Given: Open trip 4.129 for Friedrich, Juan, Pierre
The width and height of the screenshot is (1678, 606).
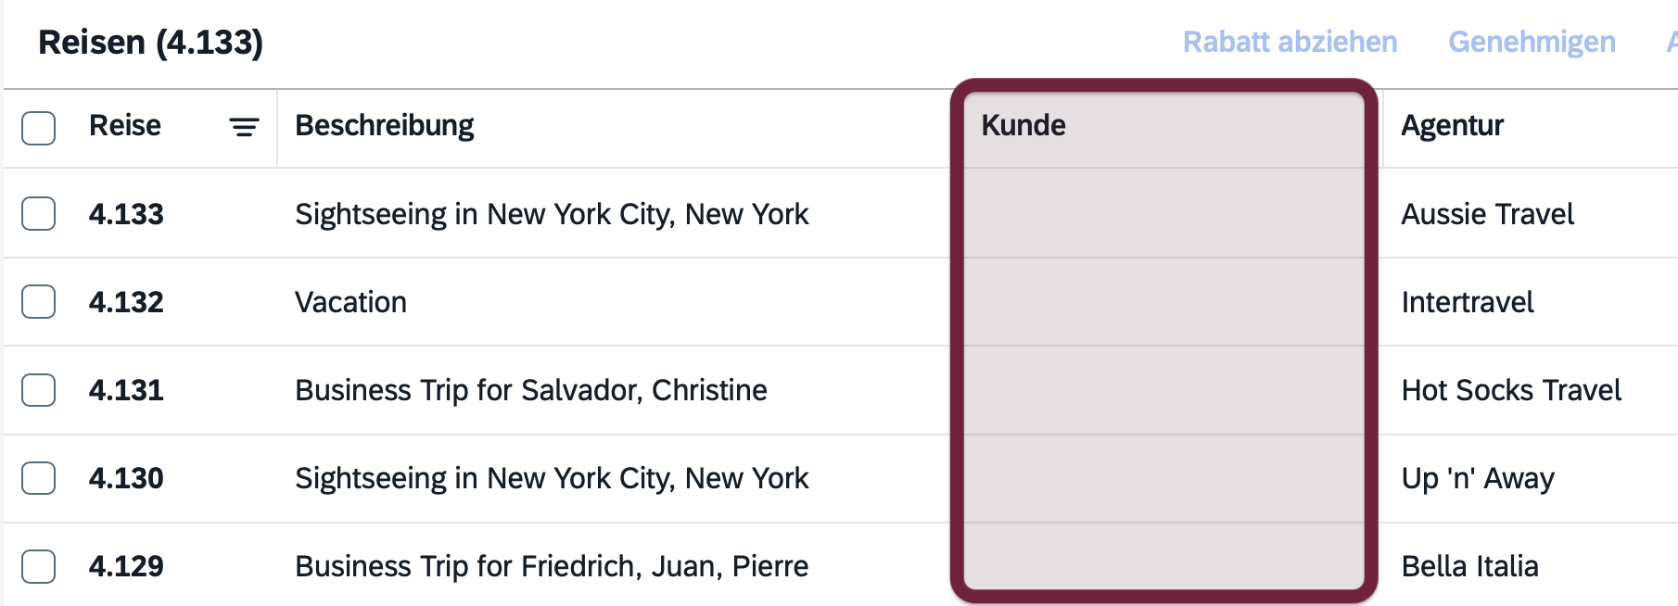Looking at the screenshot, I should pos(551,566).
